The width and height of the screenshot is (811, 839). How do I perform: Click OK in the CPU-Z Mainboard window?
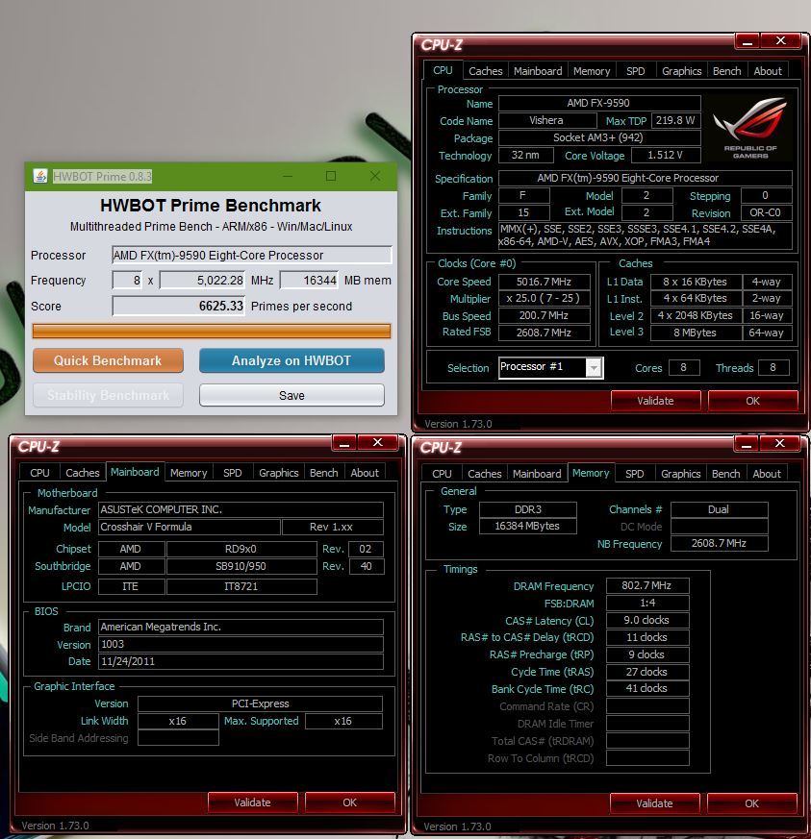click(350, 802)
